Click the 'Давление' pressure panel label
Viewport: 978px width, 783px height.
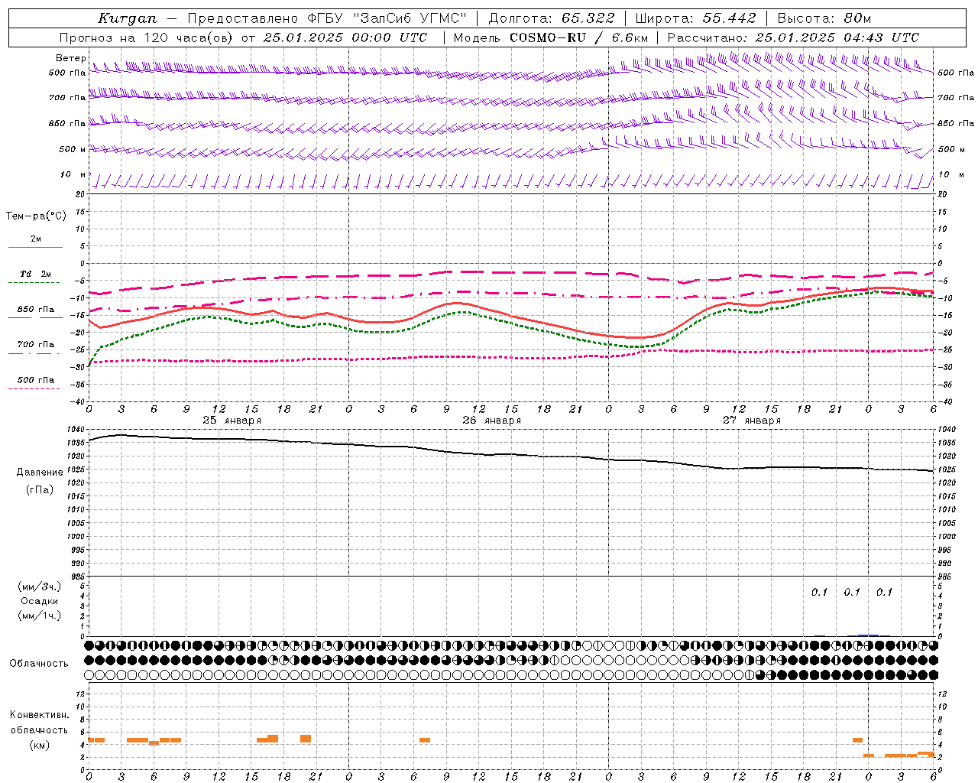pyautogui.click(x=40, y=473)
